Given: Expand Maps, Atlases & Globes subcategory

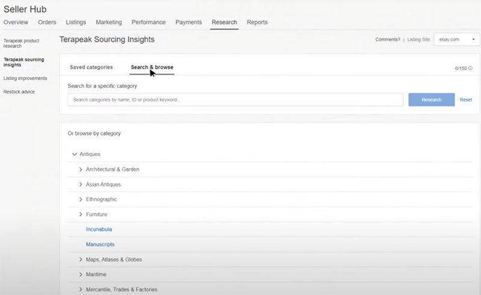Looking at the screenshot, I should [81, 259].
